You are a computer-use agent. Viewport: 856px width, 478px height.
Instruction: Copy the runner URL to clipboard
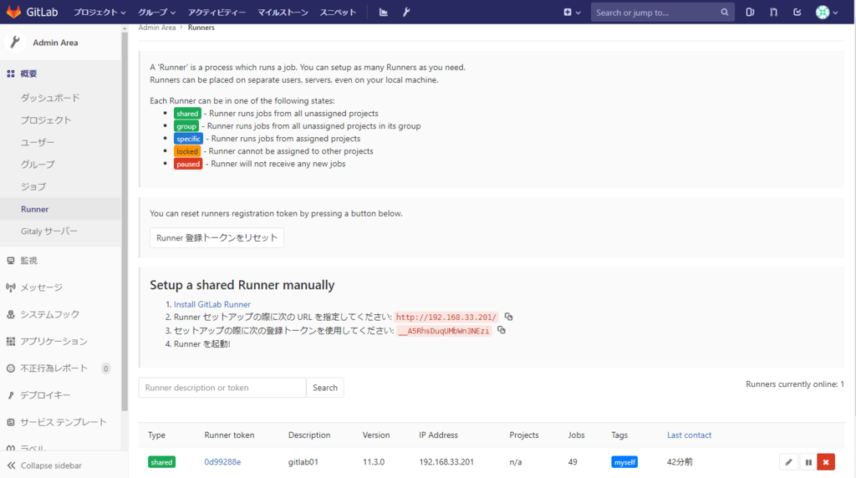(509, 317)
